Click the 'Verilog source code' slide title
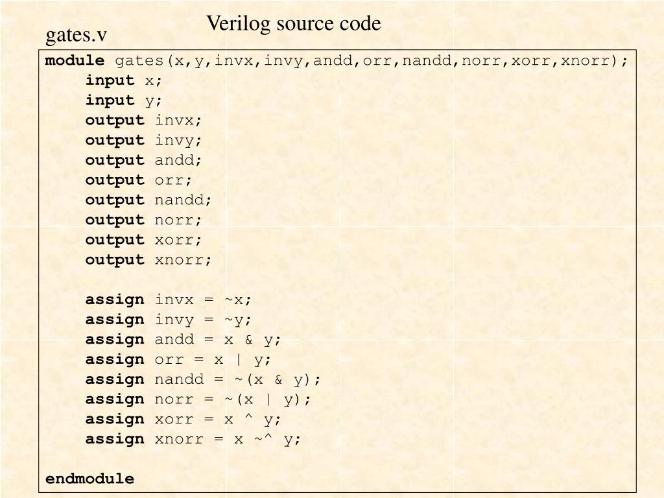Viewport: 664px width, 498px height. tap(294, 24)
